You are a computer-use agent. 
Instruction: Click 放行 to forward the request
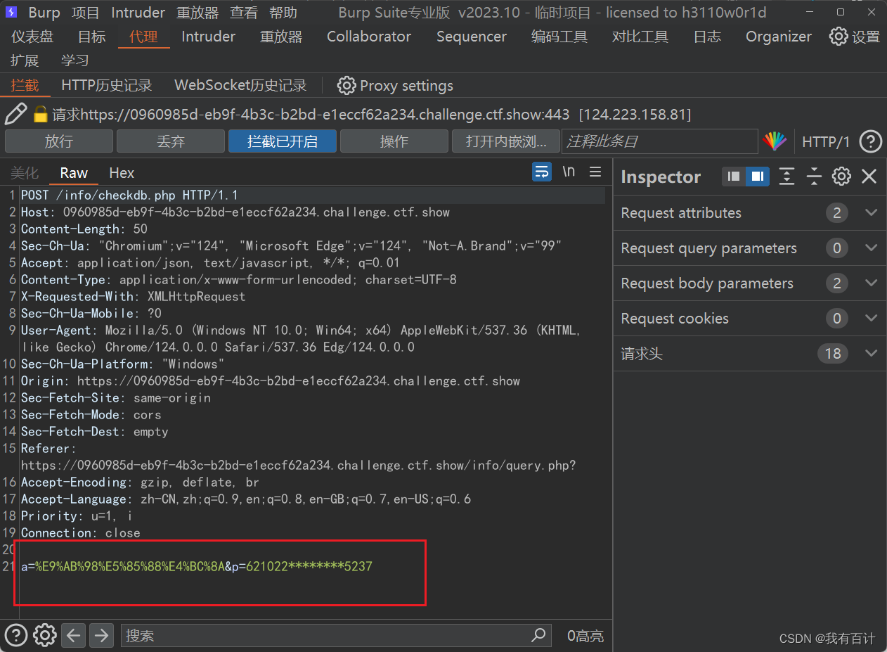[x=59, y=141]
